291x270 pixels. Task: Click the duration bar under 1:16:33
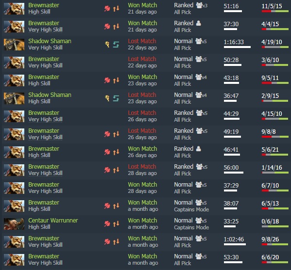[237, 47]
